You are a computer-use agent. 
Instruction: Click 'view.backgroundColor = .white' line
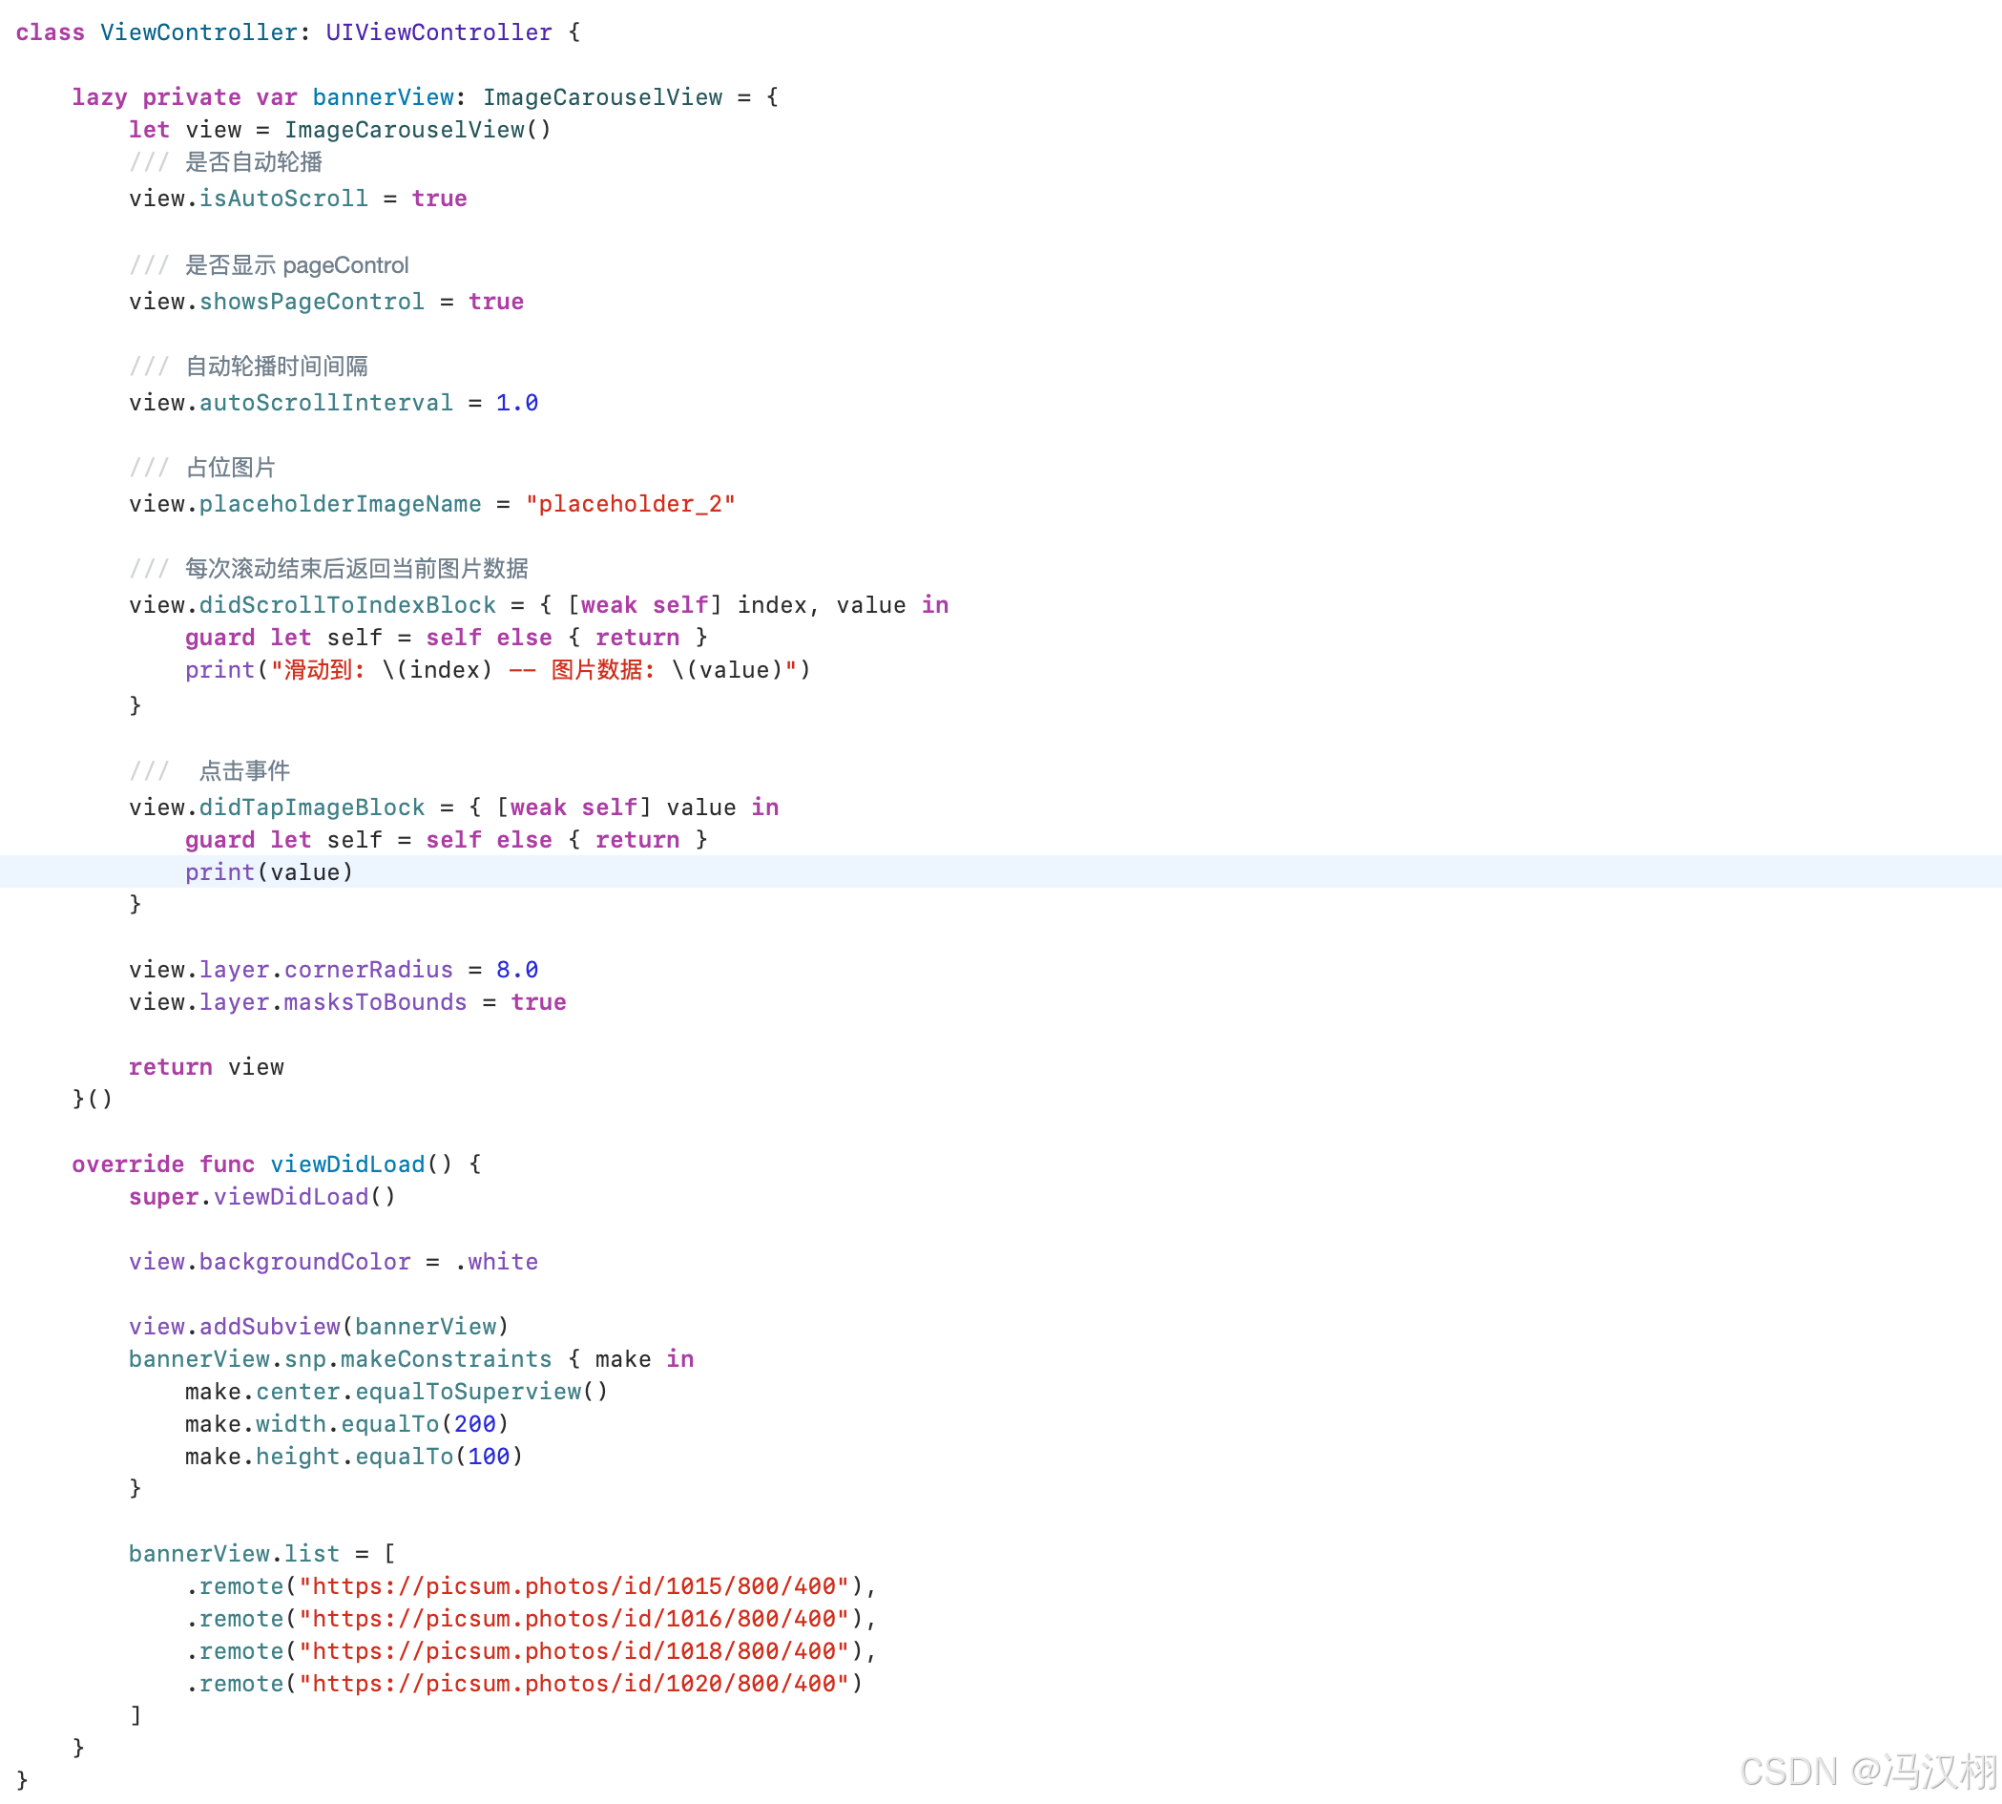(333, 1262)
